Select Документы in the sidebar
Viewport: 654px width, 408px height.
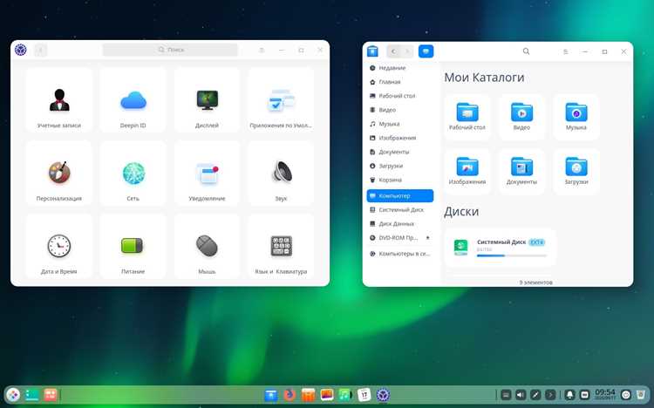(x=400, y=152)
